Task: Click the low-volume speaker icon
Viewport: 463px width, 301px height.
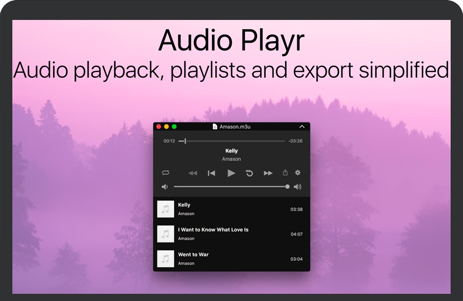Action: point(165,186)
